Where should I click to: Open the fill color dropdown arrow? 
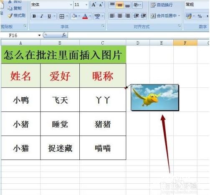pyautogui.click(x=79, y=16)
